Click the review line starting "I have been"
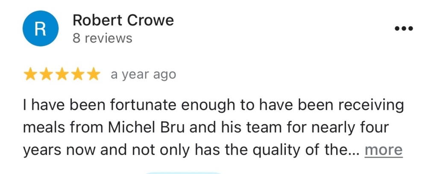The height and width of the screenshot is (174, 440). pos(214,105)
